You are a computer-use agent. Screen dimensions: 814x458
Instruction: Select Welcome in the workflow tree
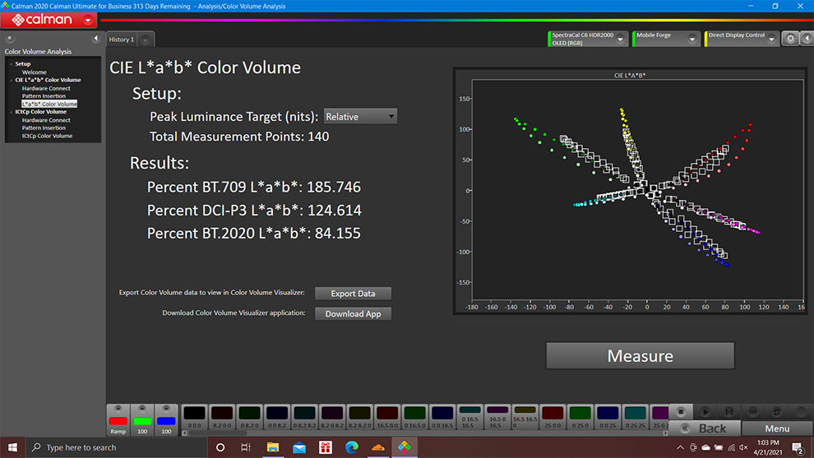click(x=34, y=72)
